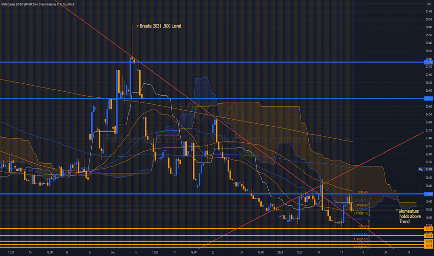Click the 24 date on time axis
This screenshot has height=256, width=434.
[386, 252]
